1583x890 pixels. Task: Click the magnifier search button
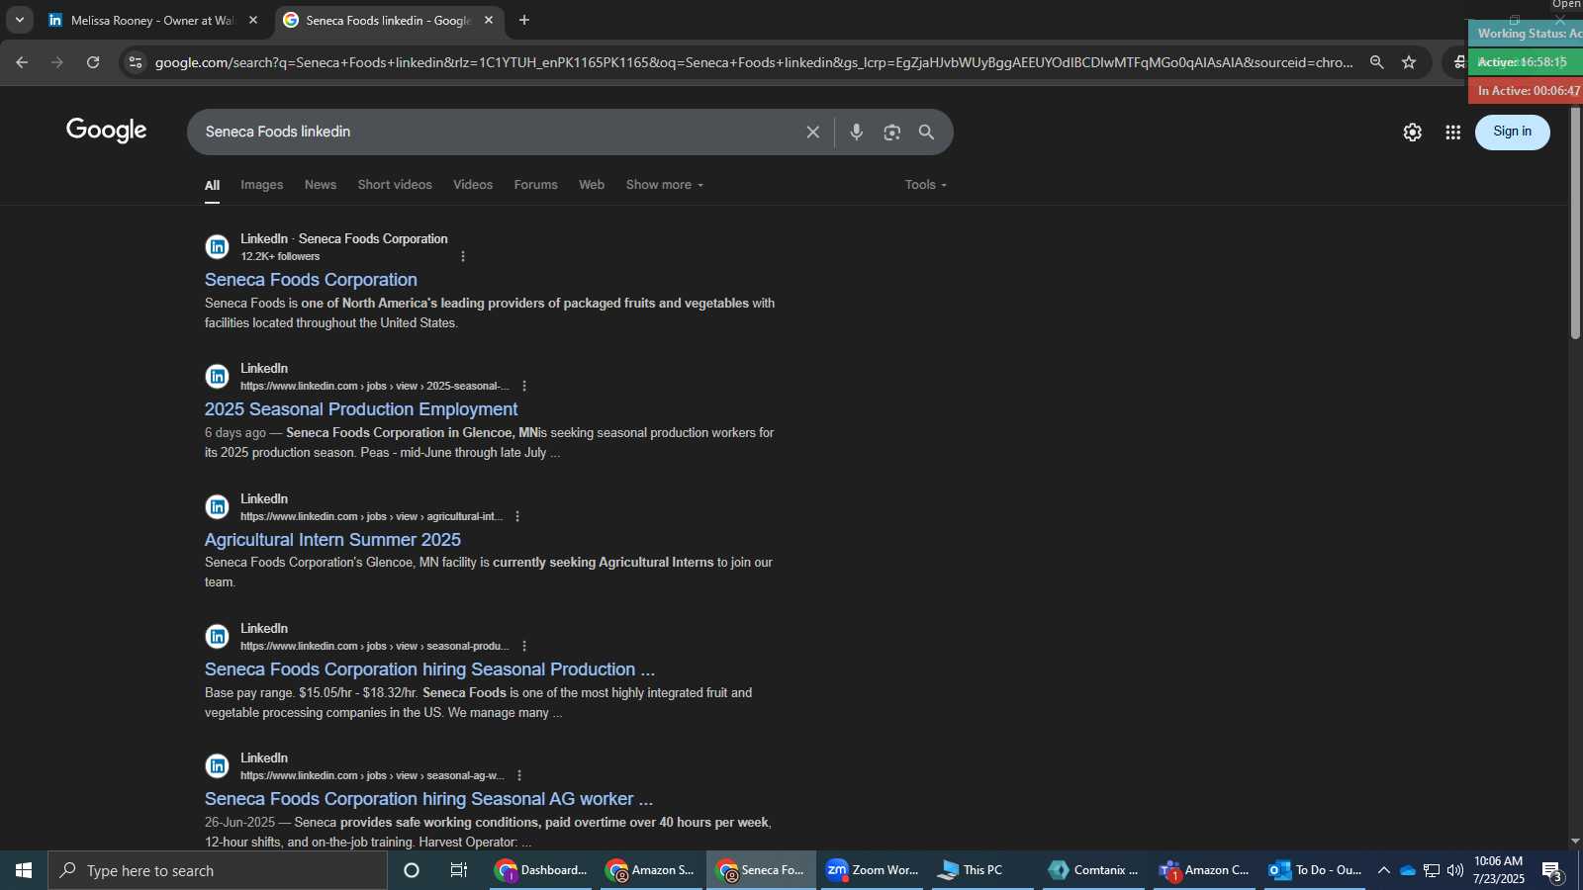coord(927,133)
